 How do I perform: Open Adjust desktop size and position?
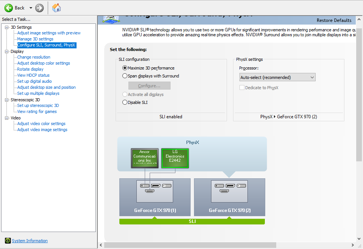pos(46,87)
